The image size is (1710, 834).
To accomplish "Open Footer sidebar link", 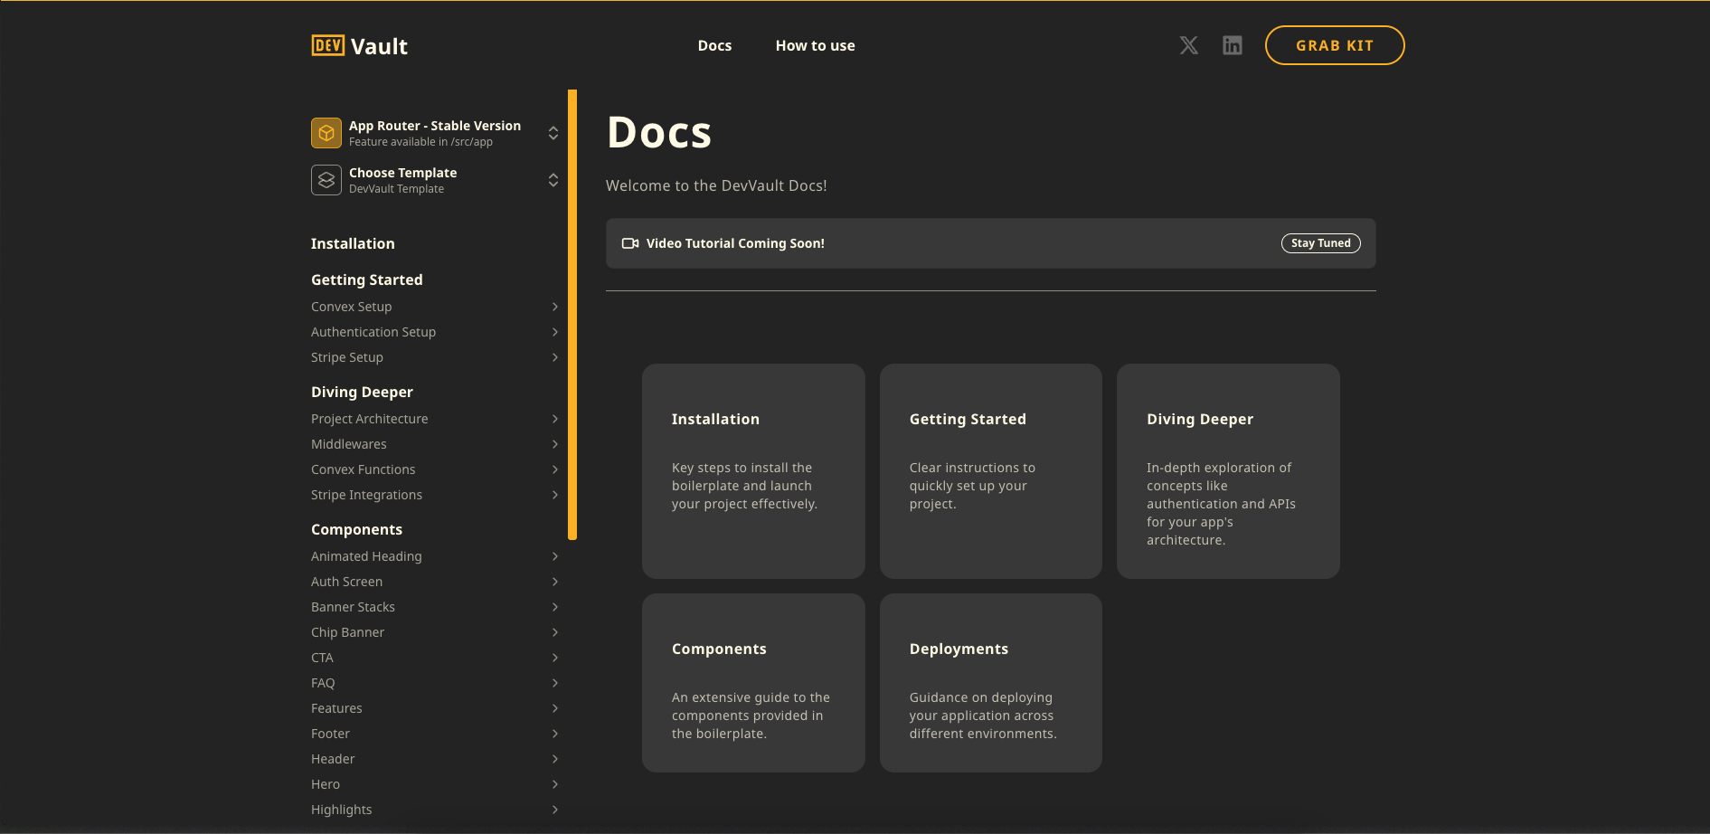I will [331, 734].
